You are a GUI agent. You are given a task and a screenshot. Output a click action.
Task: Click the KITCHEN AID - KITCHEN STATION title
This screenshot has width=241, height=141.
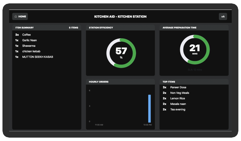120,16
